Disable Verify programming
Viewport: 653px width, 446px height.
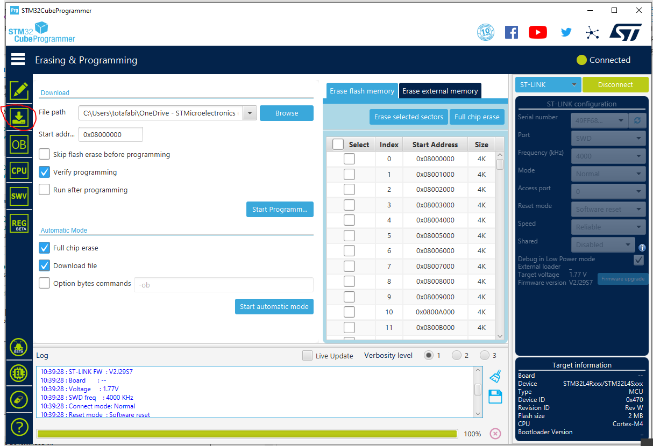(44, 171)
